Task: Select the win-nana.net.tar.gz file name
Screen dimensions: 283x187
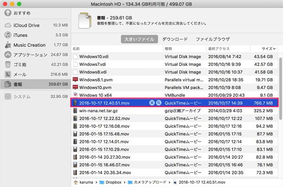Action: [x=99, y=110]
